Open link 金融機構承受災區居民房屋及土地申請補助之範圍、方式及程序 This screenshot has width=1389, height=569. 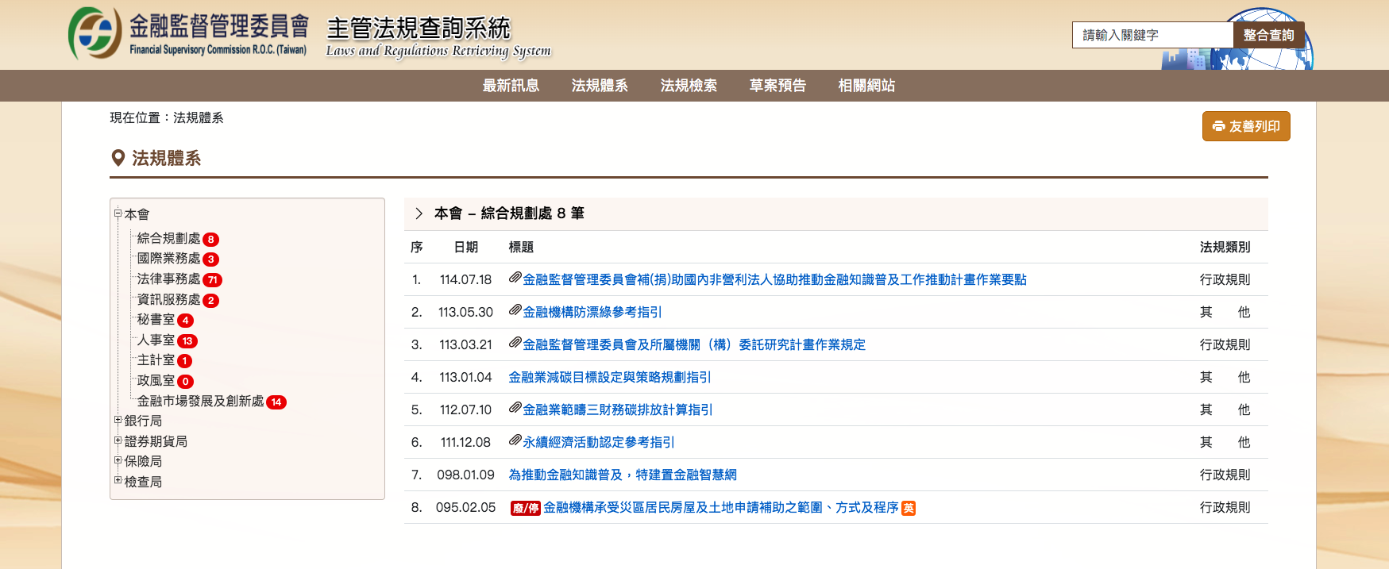coord(721,507)
